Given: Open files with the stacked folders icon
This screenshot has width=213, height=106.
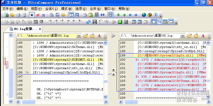Looking at the screenshot, I should 12,15.
